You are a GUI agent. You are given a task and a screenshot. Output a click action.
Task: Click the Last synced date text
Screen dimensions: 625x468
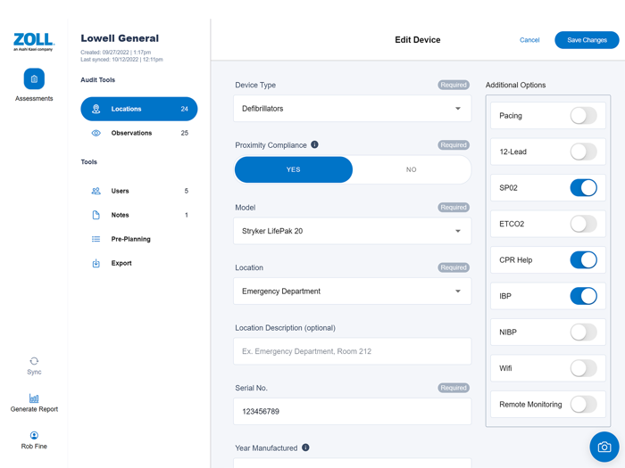(121, 60)
